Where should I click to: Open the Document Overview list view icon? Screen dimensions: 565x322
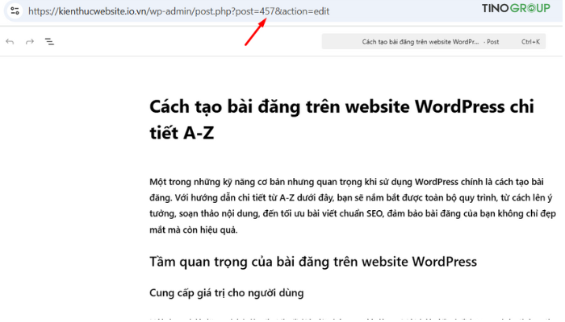point(49,42)
